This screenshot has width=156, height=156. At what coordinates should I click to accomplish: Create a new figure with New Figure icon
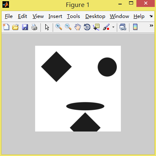[6, 27]
